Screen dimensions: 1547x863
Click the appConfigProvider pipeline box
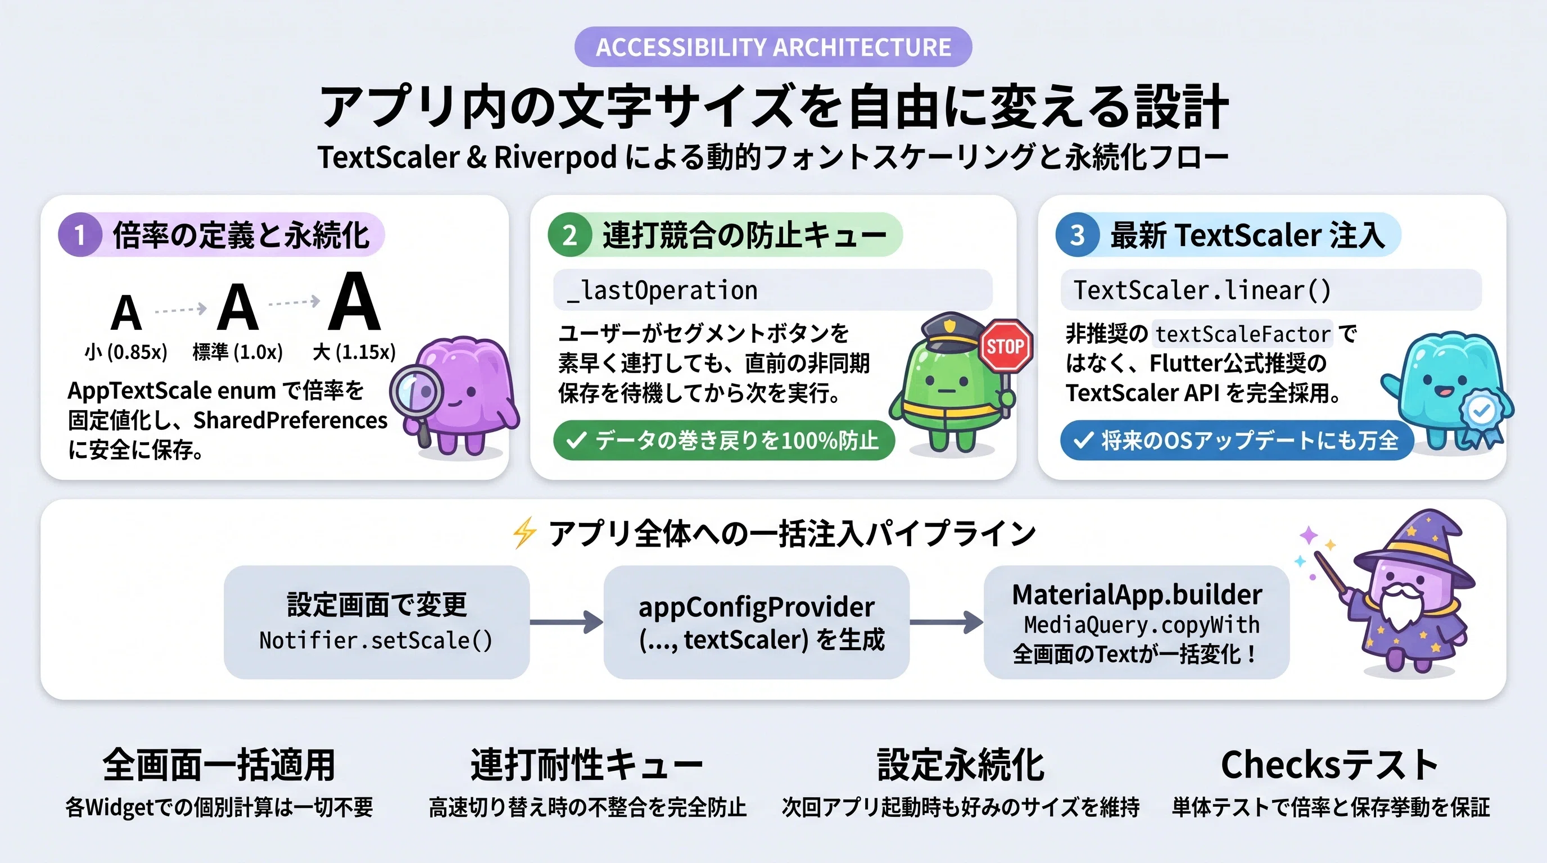(757, 623)
